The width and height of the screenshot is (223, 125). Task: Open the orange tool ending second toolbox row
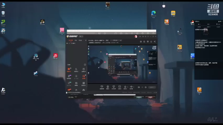tap(84, 77)
